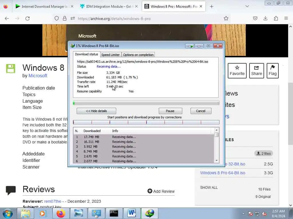Go back to the previous page

[x=7, y=19]
